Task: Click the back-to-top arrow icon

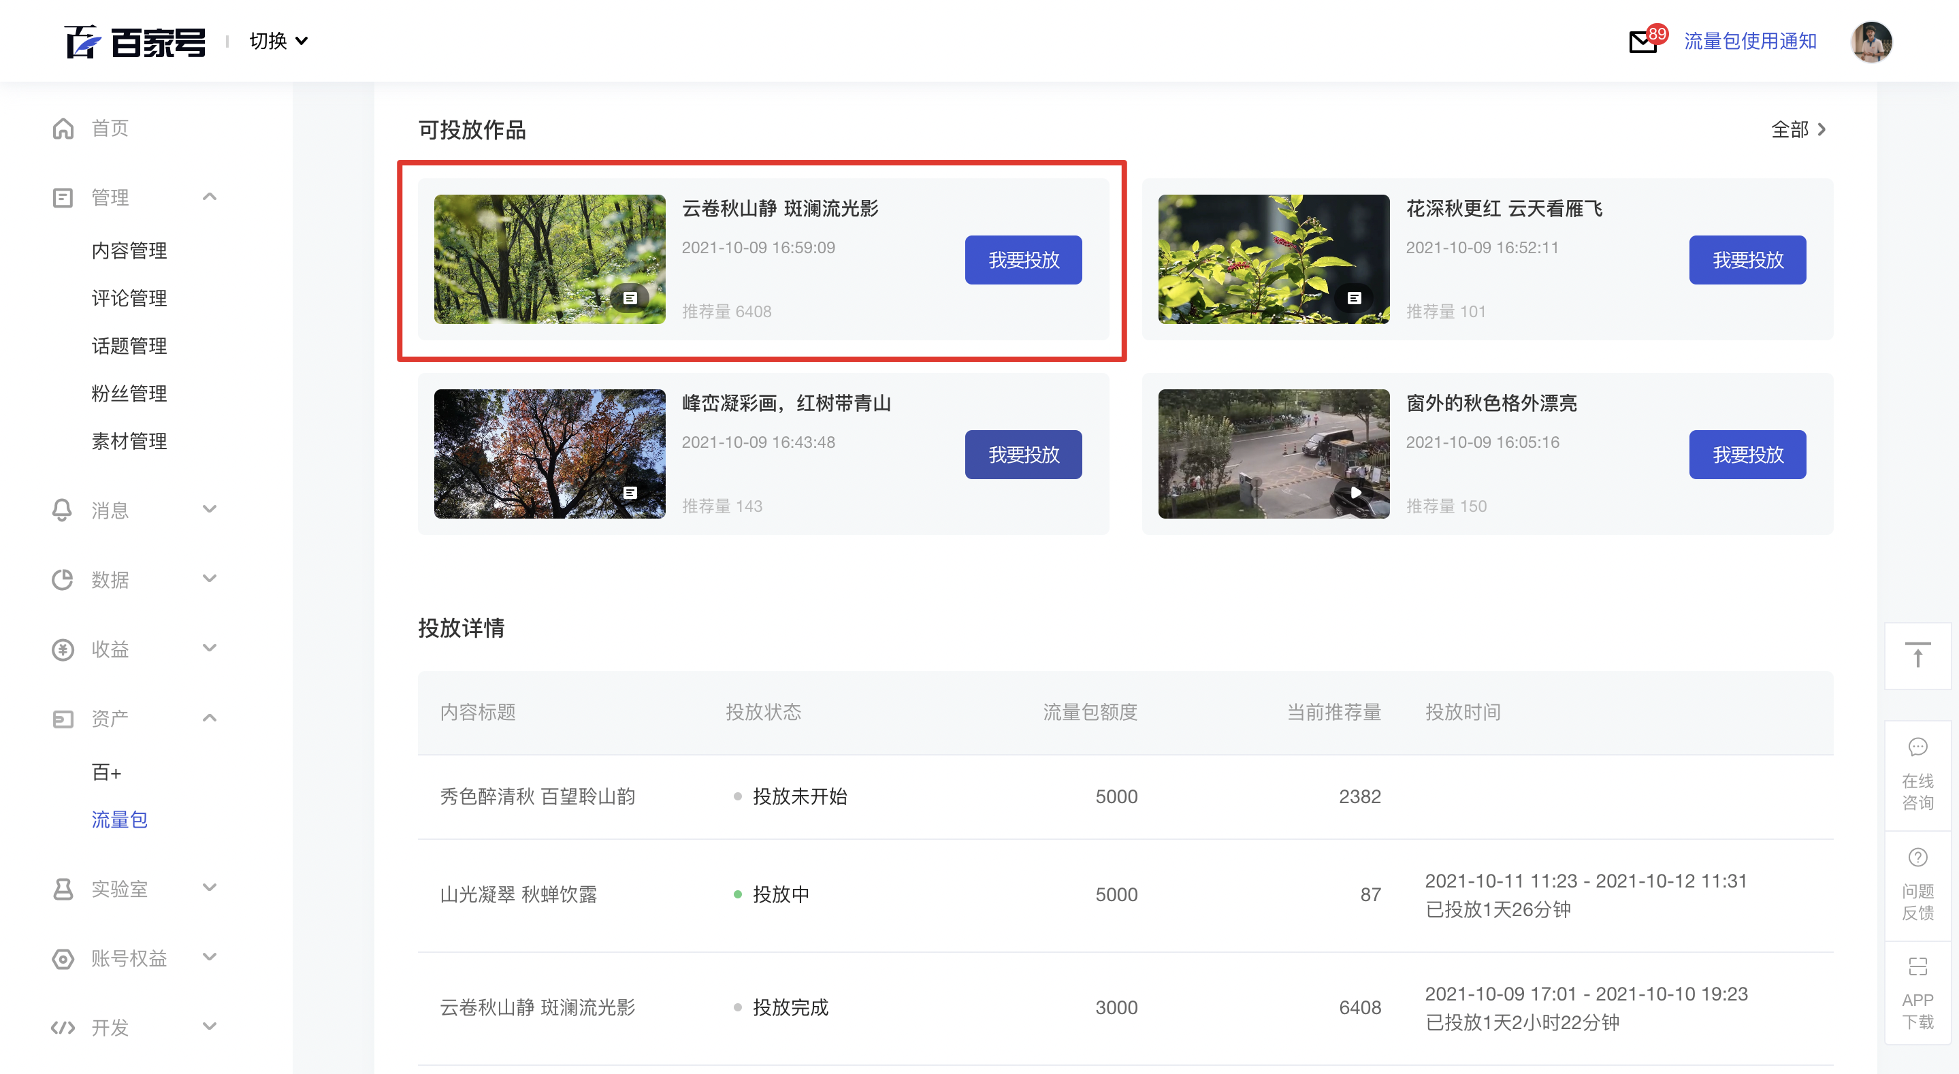Action: [1918, 655]
